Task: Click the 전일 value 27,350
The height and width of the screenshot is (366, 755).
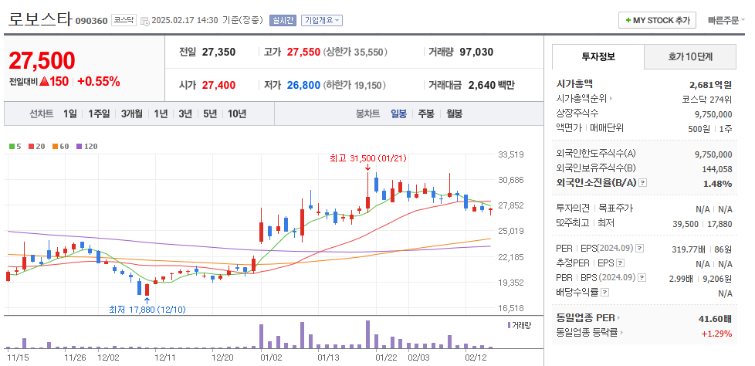Action: point(218,52)
